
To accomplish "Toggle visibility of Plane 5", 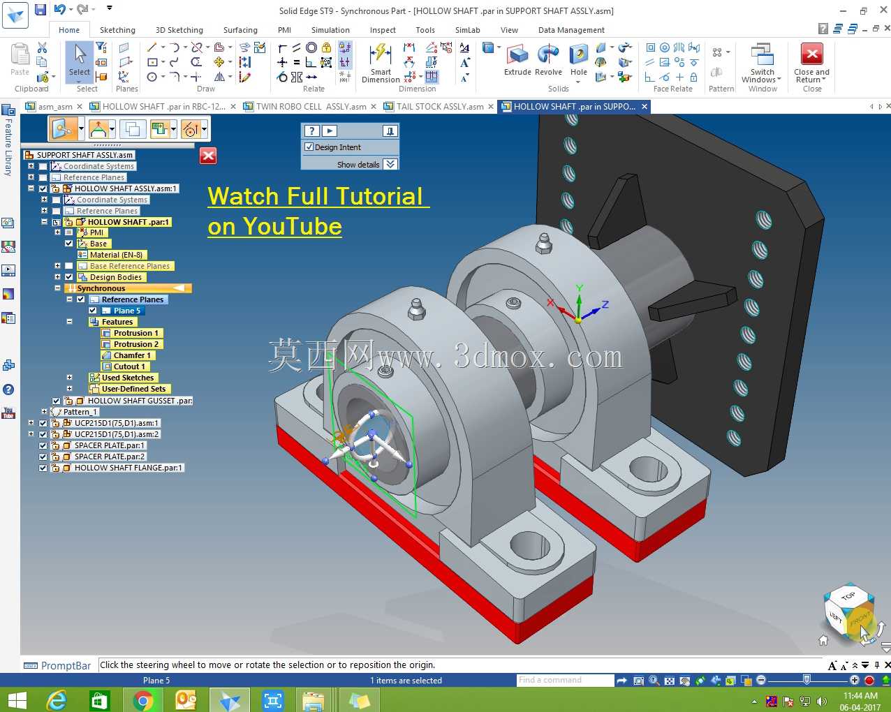I will pyautogui.click(x=93, y=311).
